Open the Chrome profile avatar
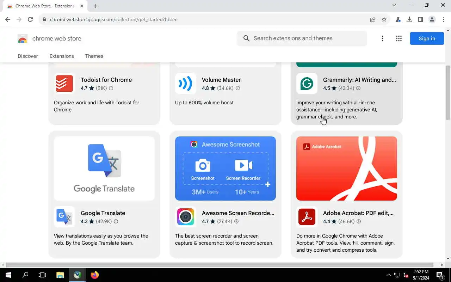Viewport: 451px width, 282px height. [x=432, y=19]
